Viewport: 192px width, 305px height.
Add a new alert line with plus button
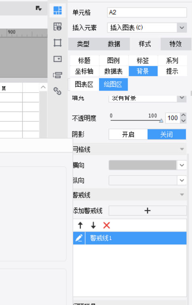tap(148, 211)
